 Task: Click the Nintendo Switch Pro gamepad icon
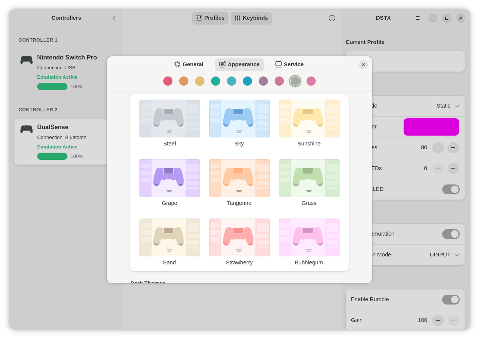click(27, 60)
